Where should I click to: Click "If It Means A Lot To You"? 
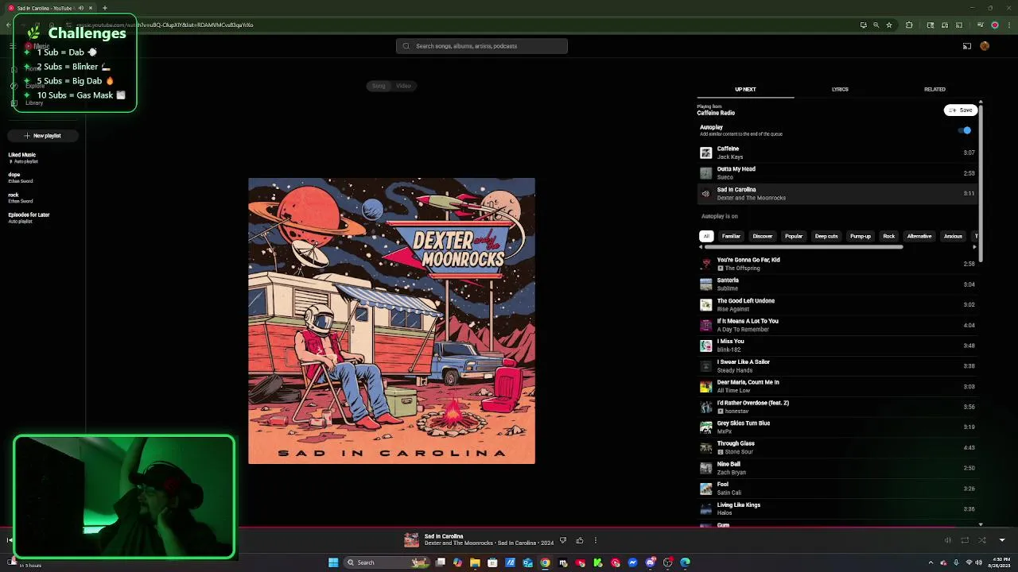click(x=748, y=321)
